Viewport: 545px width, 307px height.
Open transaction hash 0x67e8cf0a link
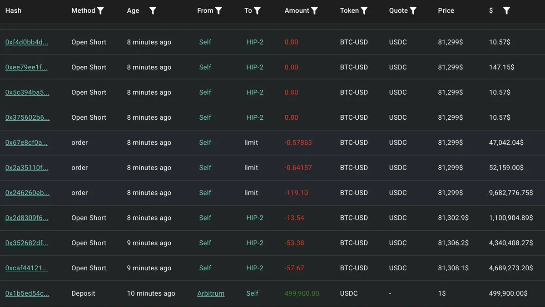click(x=26, y=142)
